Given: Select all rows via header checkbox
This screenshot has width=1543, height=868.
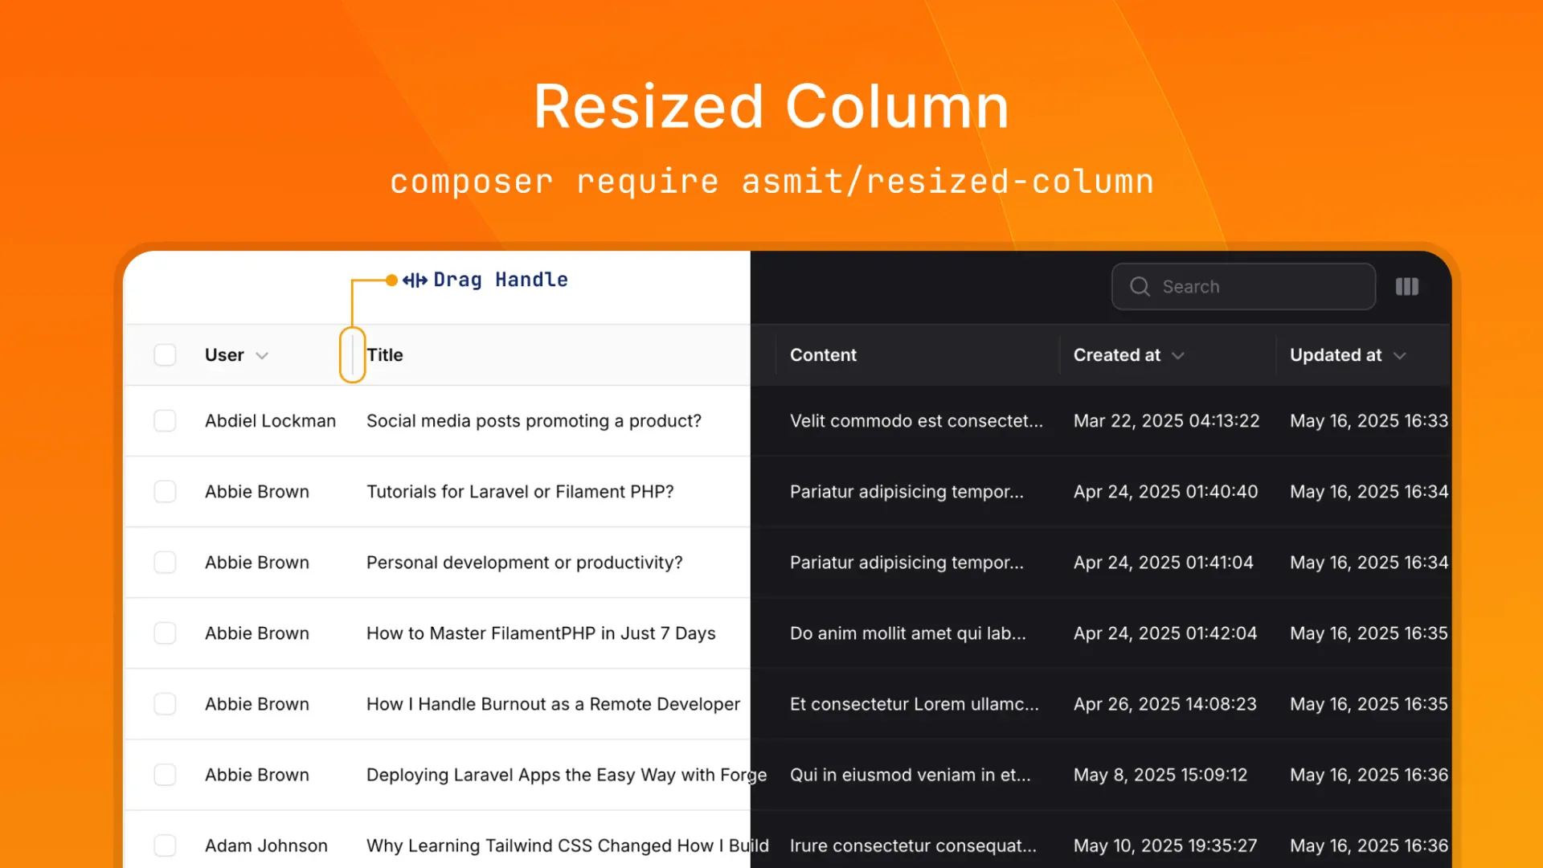Looking at the screenshot, I should pyautogui.click(x=165, y=354).
